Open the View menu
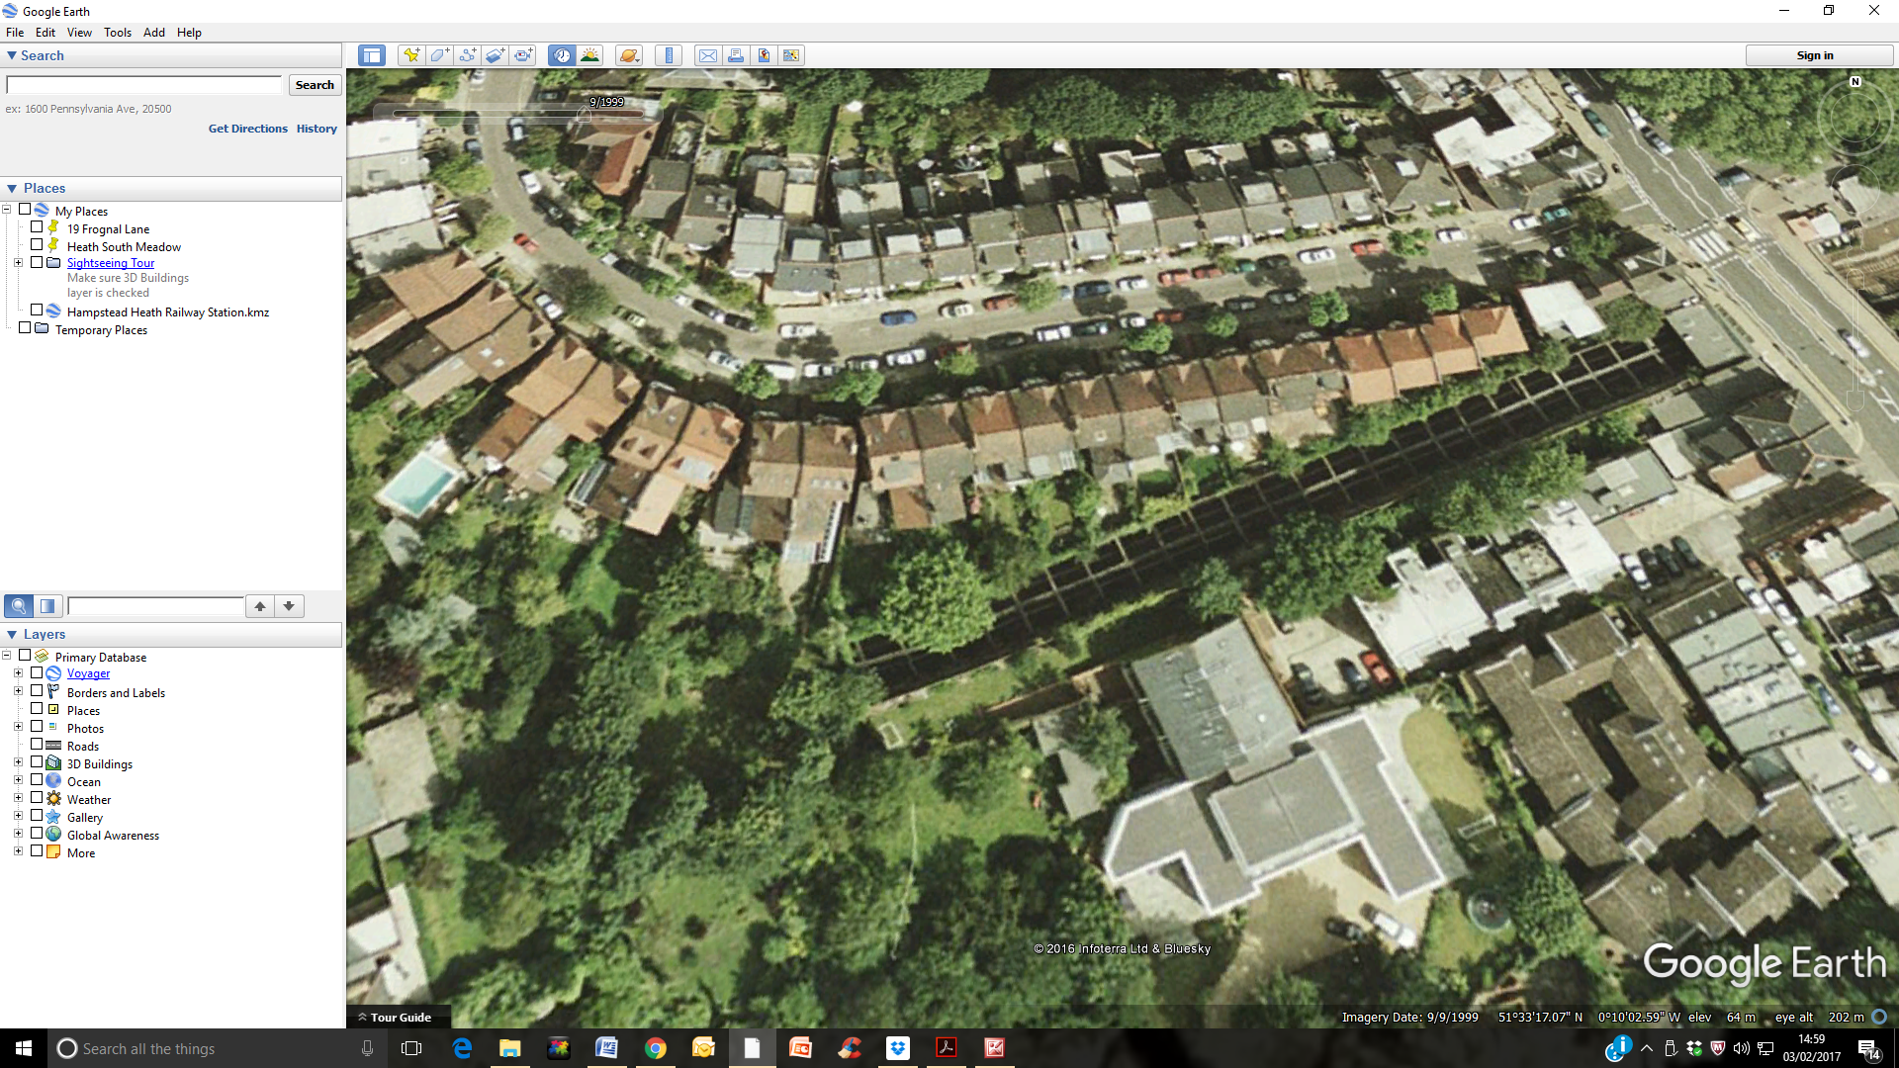Viewport: 1899px width, 1068px height. point(79,32)
